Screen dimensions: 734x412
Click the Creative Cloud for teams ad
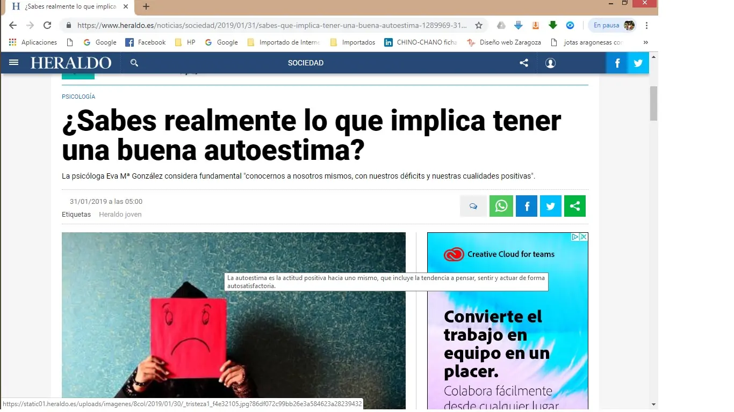coord(508,322)
